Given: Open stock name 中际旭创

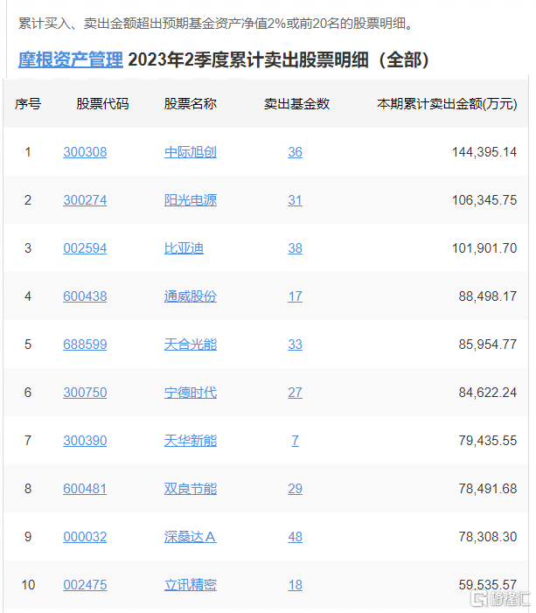Looking at the screenshot, I should [191, 152].
